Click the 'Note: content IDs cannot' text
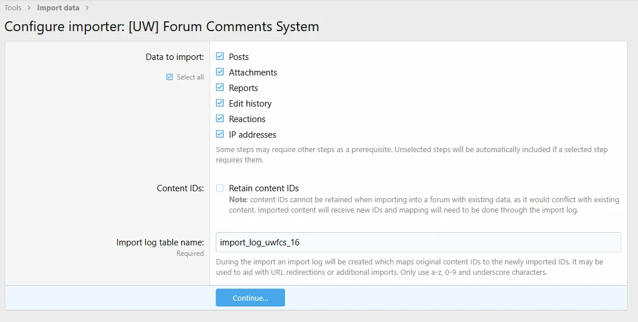 pos(424,204)
